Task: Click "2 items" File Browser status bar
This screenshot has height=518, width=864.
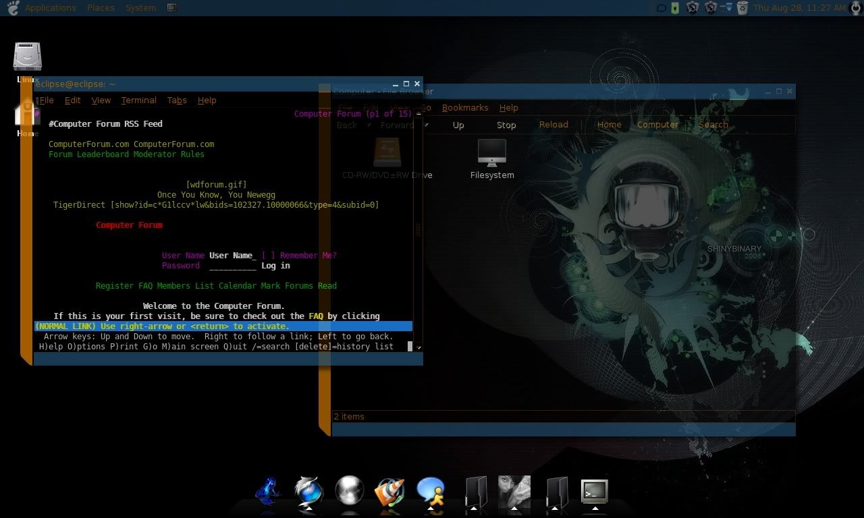Action: pos(349,417)
